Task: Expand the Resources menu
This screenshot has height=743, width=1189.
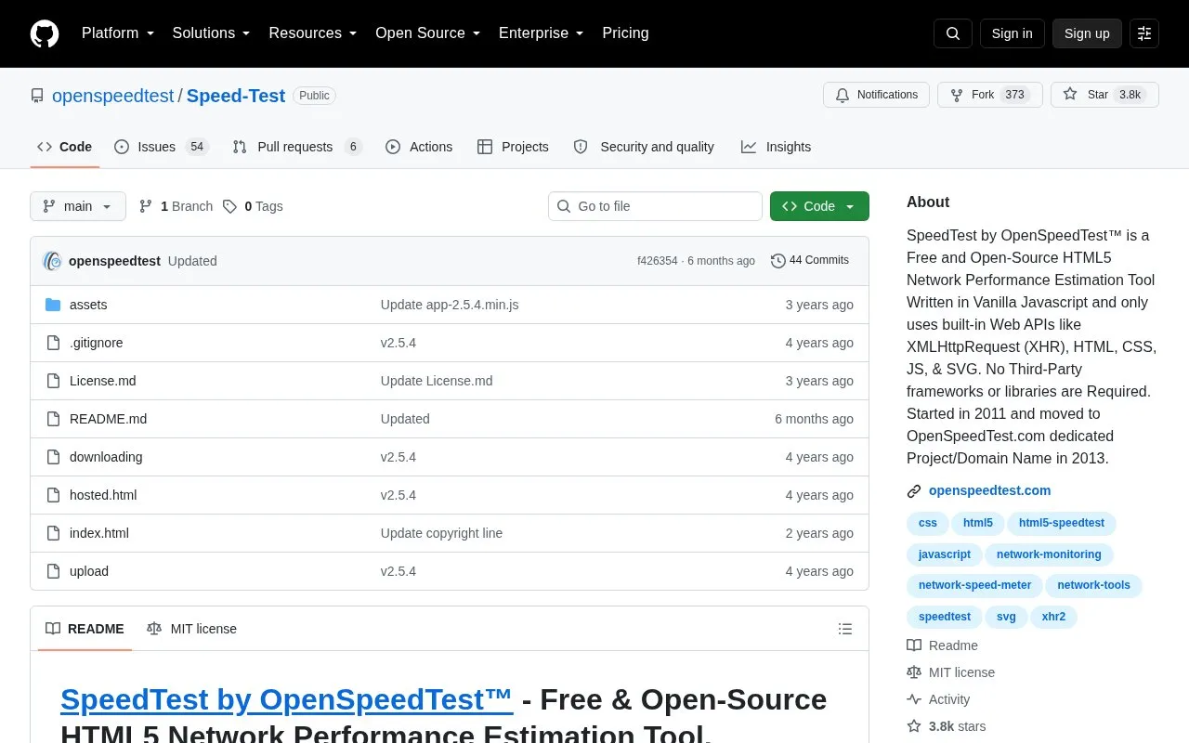Action: [313, 33]
